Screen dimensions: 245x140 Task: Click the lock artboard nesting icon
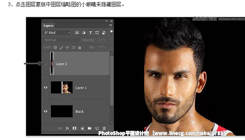point(73,47)
